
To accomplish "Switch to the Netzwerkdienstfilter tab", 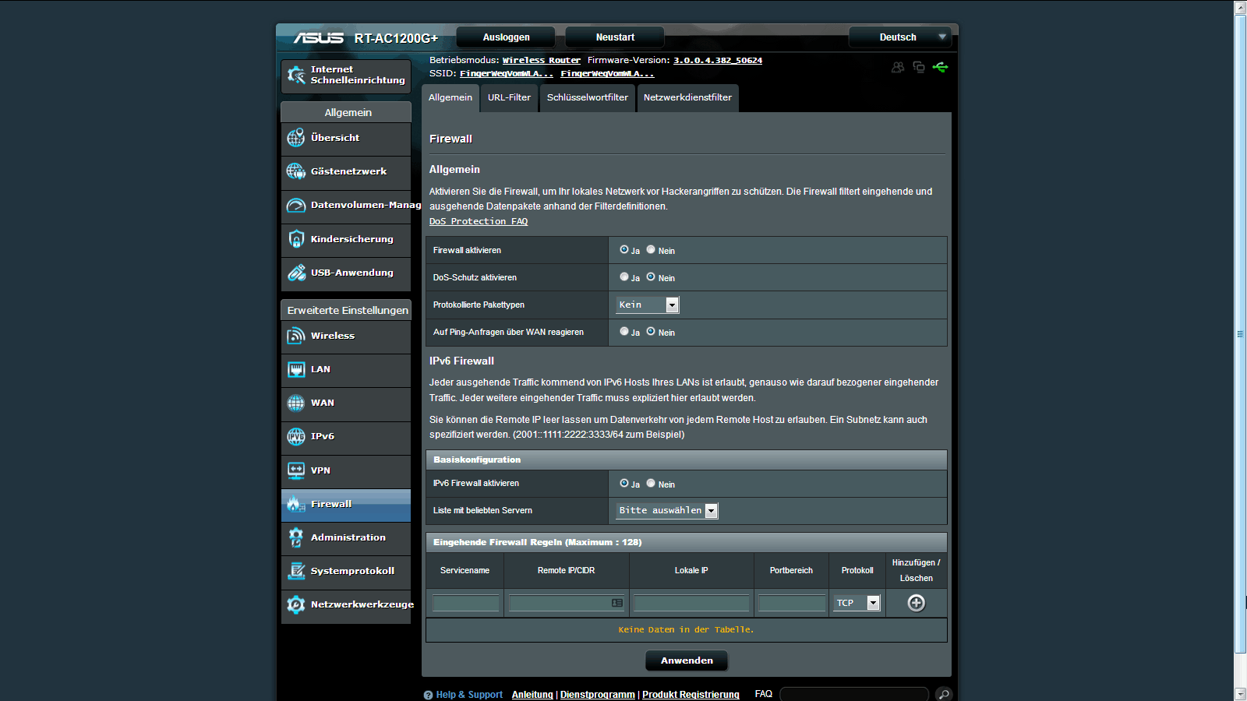I will point(687,97).
